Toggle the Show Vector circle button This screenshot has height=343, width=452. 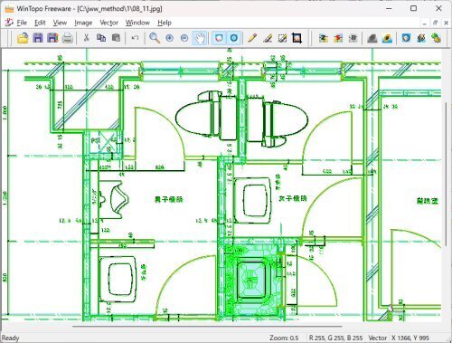234,38
